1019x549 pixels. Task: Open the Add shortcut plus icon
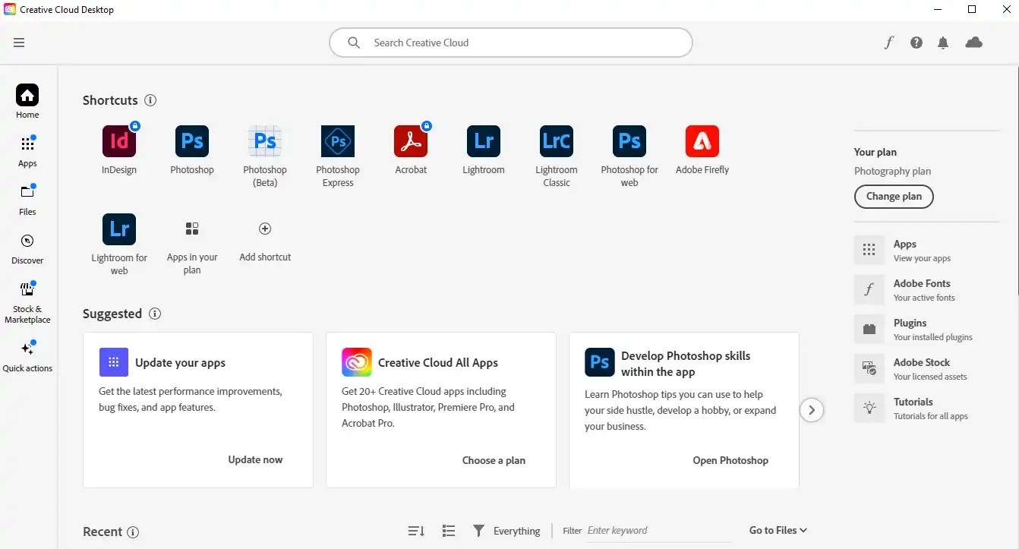pos(264,228)
